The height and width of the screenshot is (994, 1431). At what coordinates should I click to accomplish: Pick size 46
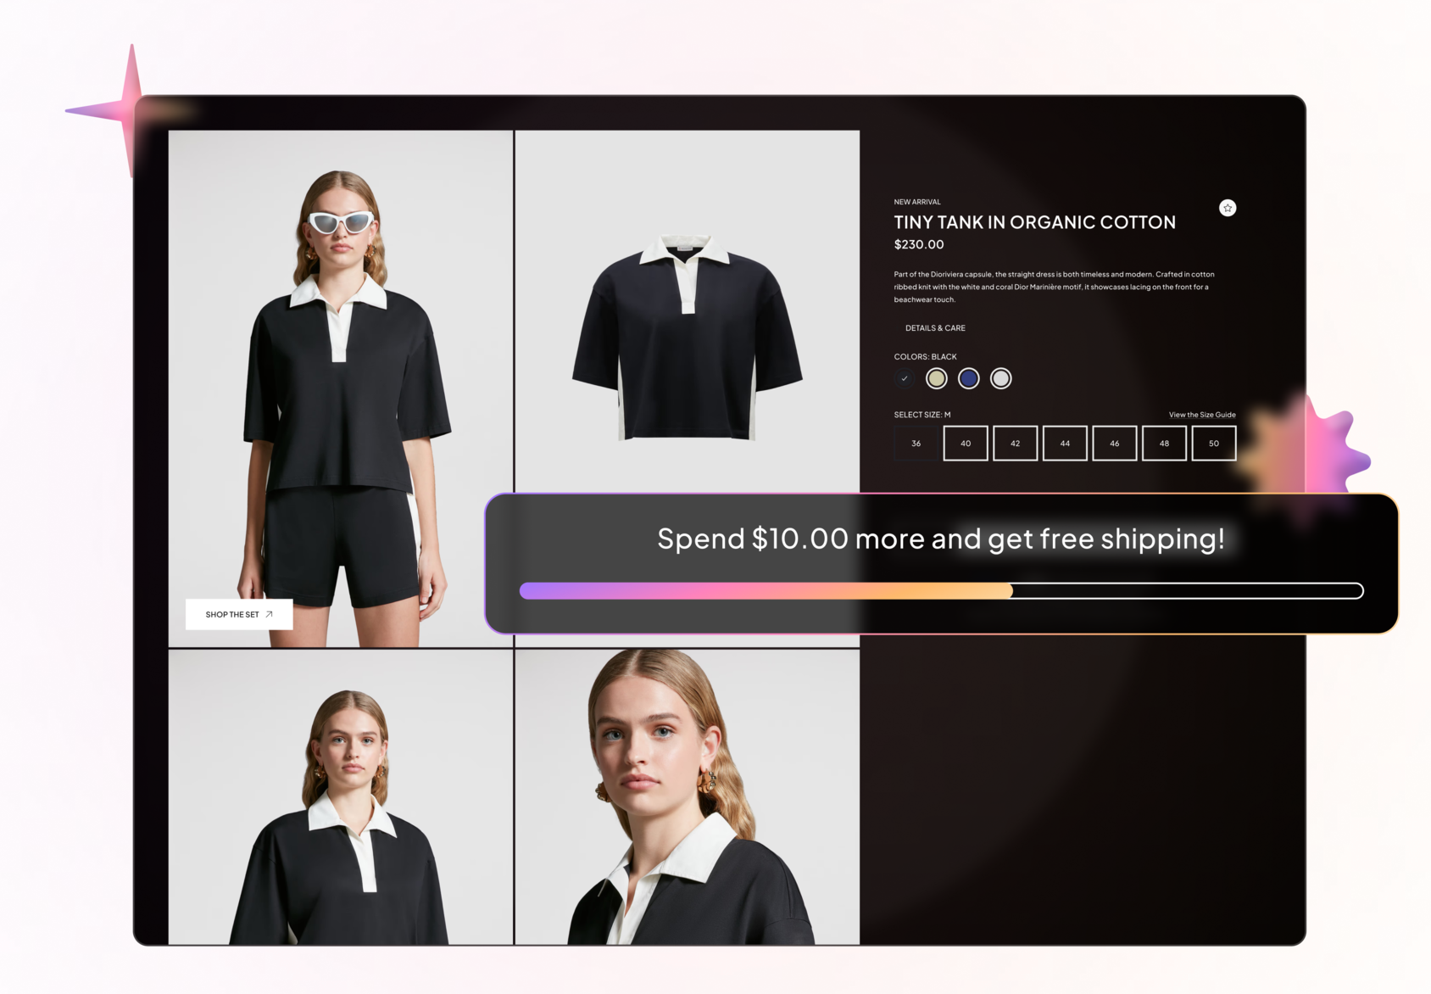(1114, 444)
